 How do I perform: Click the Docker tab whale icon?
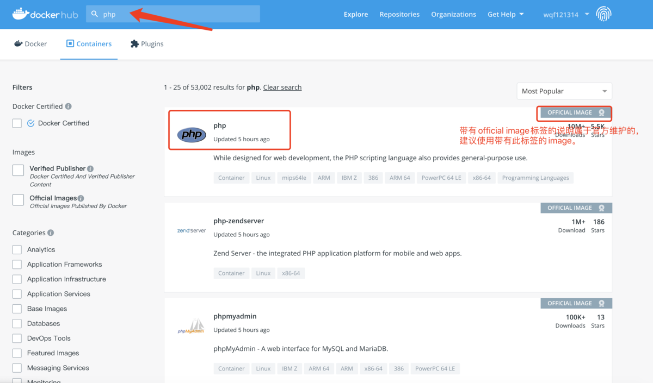click(18, 43)
